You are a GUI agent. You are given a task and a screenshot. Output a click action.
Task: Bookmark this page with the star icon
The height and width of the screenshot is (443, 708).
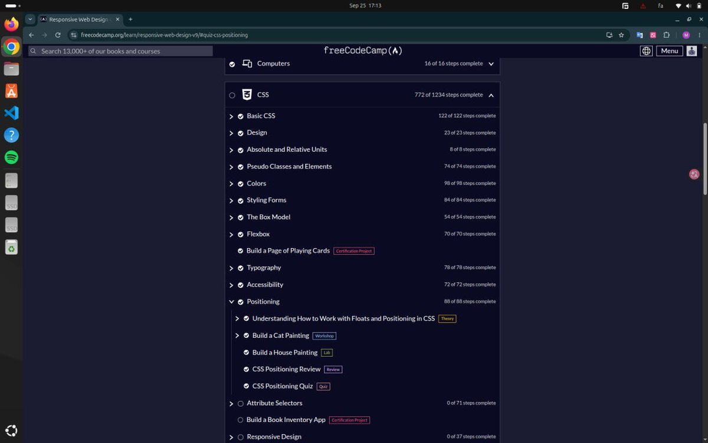click(621, 35)
